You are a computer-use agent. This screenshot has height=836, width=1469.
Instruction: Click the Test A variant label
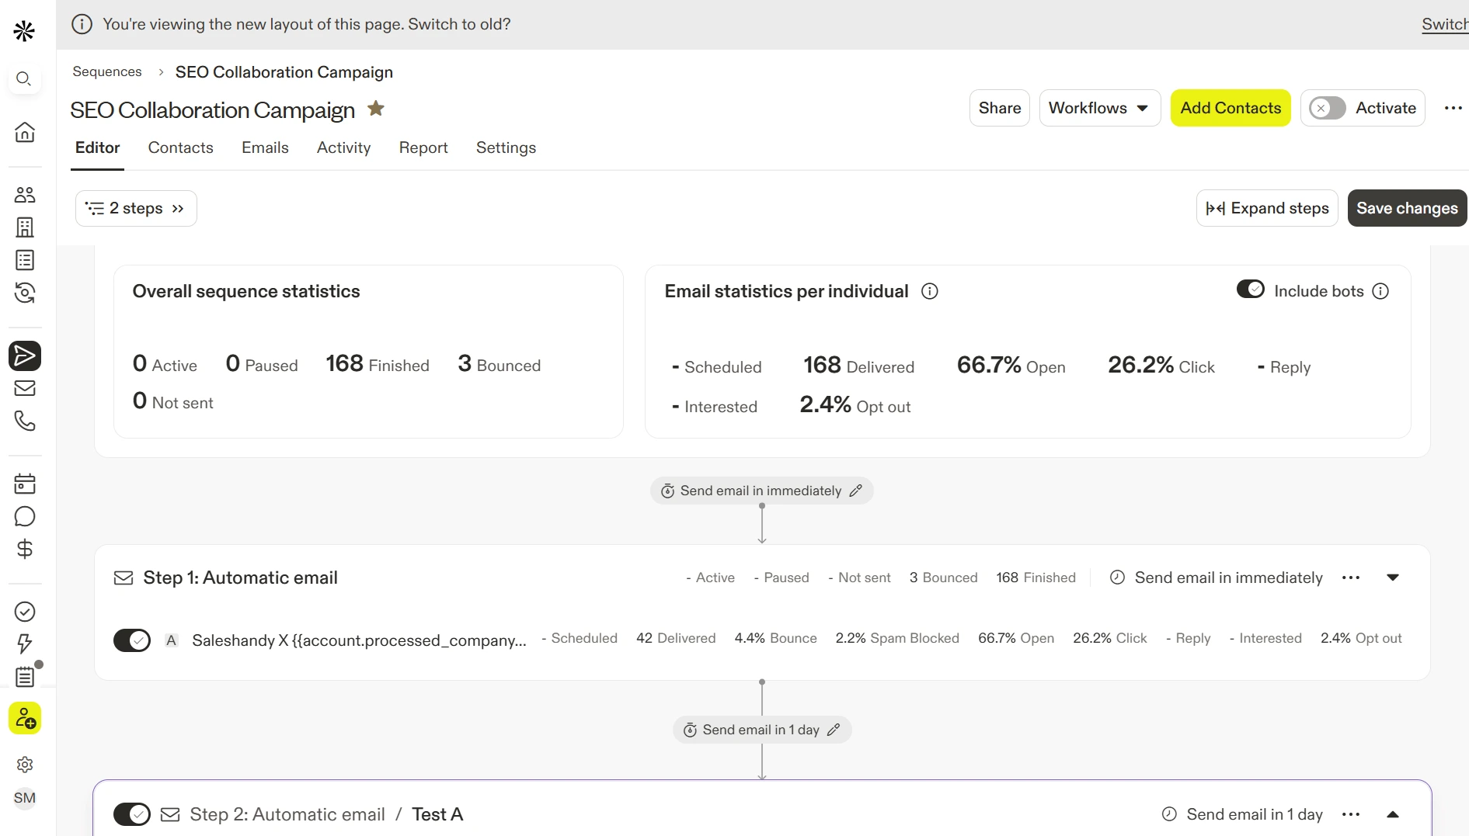(437, 814)
